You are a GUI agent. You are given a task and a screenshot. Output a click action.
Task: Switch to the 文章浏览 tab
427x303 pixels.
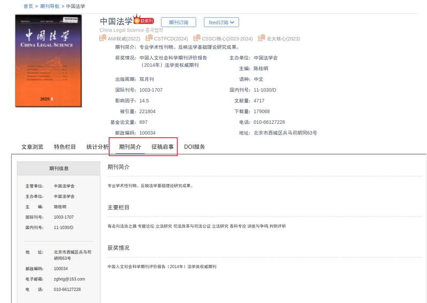pyautogui.click(x=32, y=147)
